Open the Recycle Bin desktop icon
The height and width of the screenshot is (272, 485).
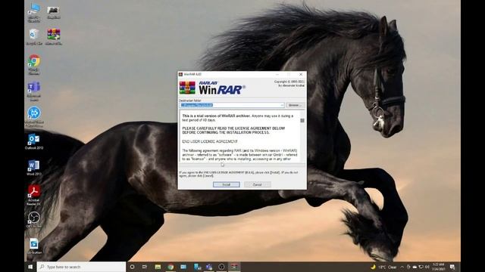click(x=33, y=36)
